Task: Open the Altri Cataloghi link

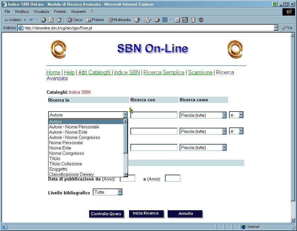Action: (x=94, y=73)
